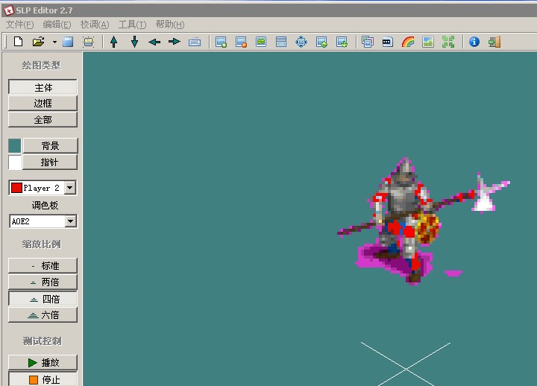537x386 pixels.
Task: Save the file with the disk icon
Action: [x=68, y=42]
